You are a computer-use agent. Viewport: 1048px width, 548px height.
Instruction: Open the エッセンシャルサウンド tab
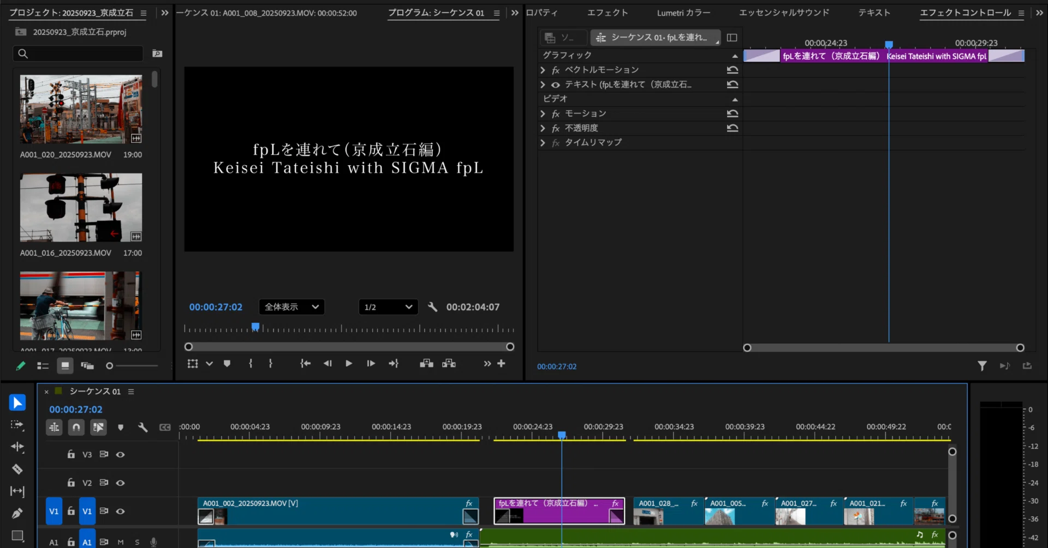[x=784, y=13]
